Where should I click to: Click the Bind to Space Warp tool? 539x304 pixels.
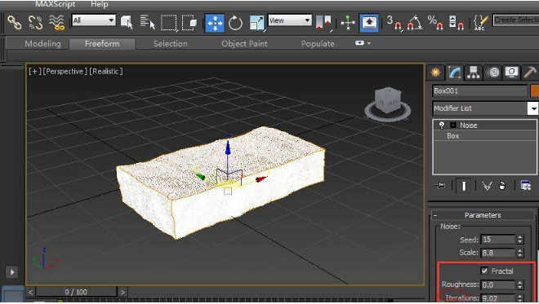pyautogui.click(x=56, y=23)
